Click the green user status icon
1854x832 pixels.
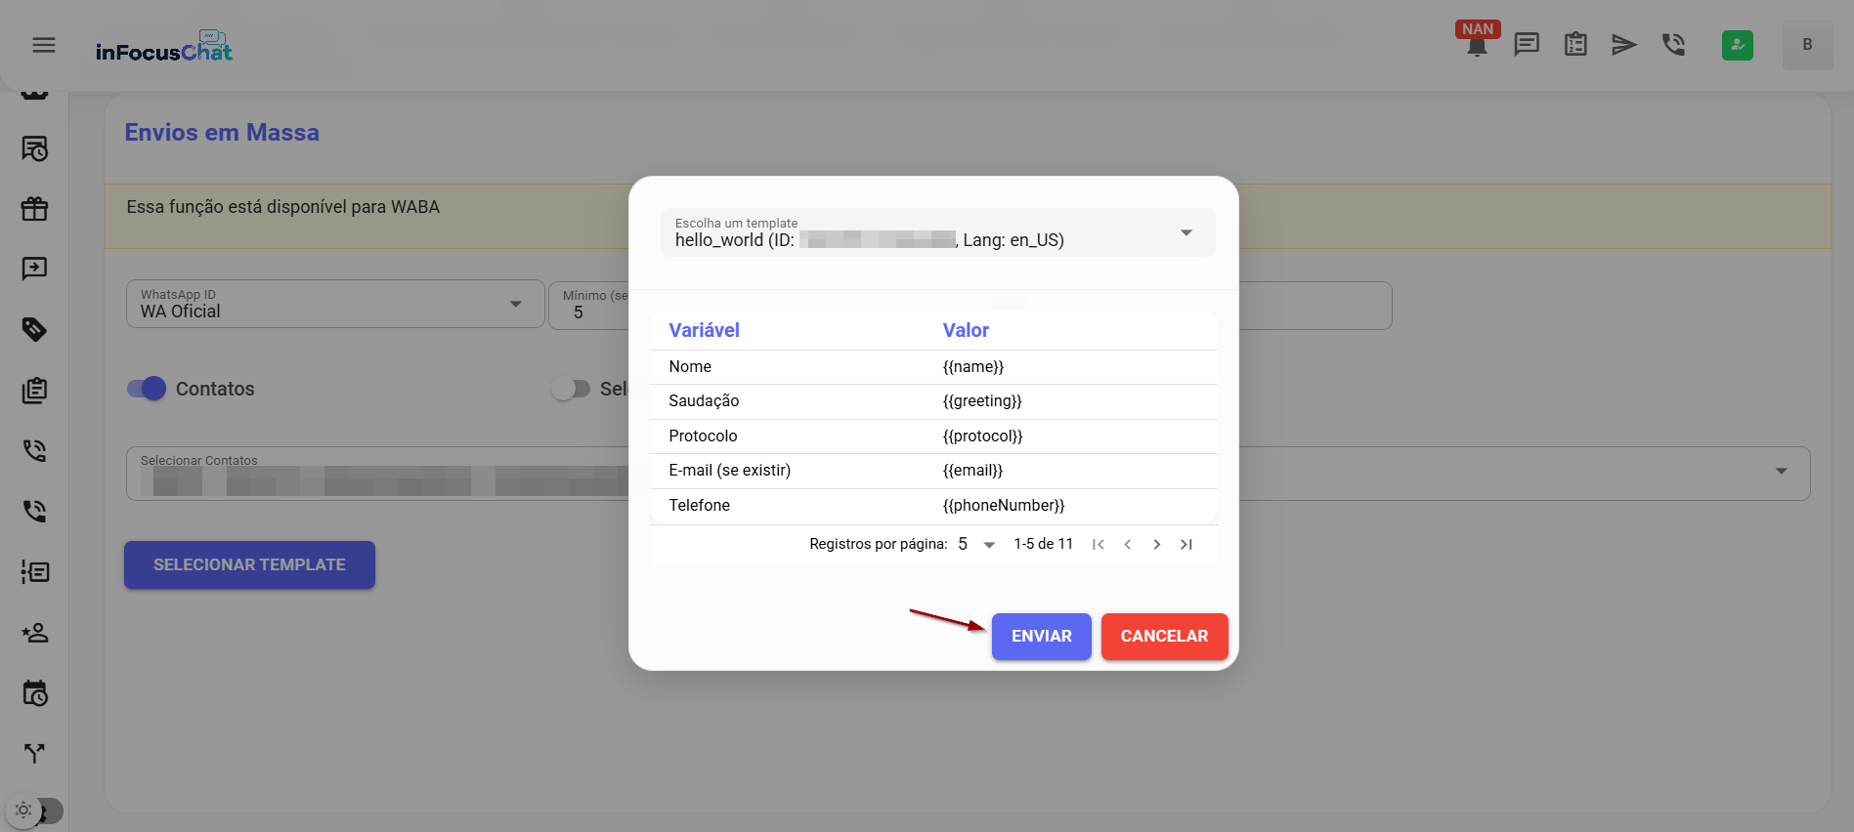[x=1737, y=45]
